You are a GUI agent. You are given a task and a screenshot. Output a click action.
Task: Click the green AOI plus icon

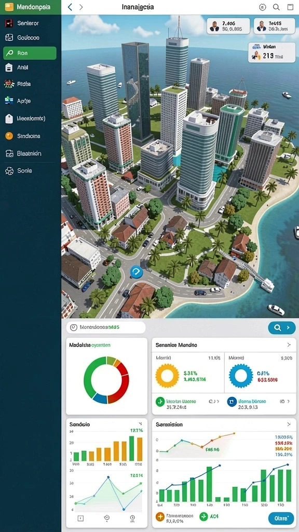point(203,516)
